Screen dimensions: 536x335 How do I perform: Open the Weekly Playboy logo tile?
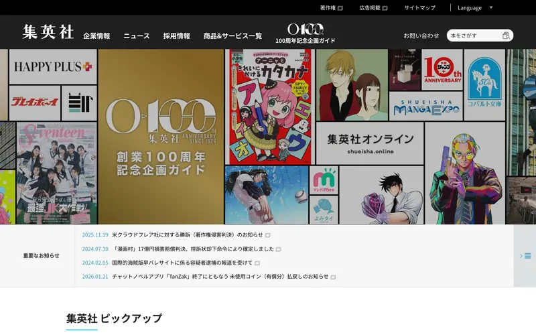coord(35,103)
